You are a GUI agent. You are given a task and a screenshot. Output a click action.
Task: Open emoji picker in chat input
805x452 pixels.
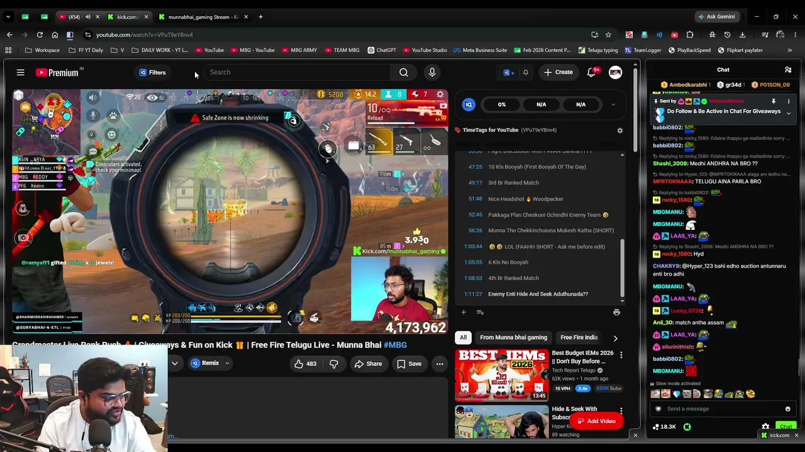coord(787,409)
